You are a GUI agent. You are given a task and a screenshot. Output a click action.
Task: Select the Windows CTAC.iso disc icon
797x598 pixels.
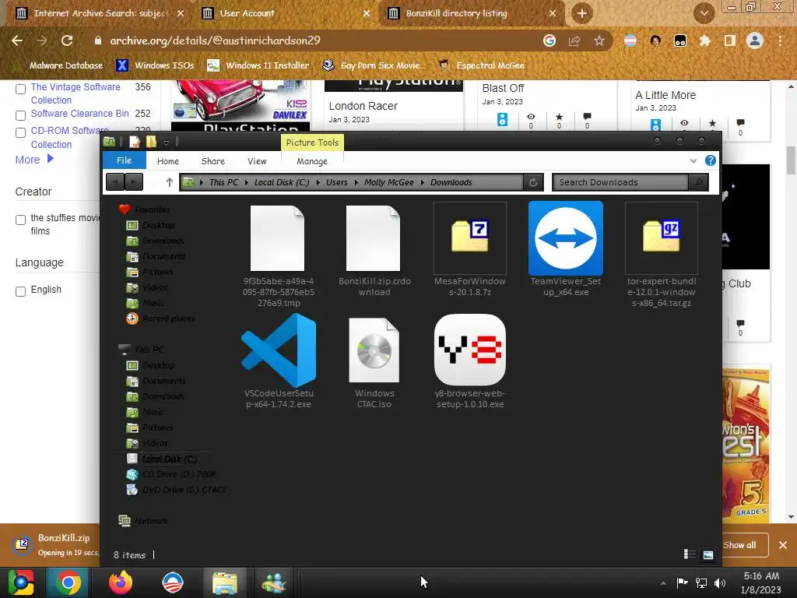coord(374,350)
